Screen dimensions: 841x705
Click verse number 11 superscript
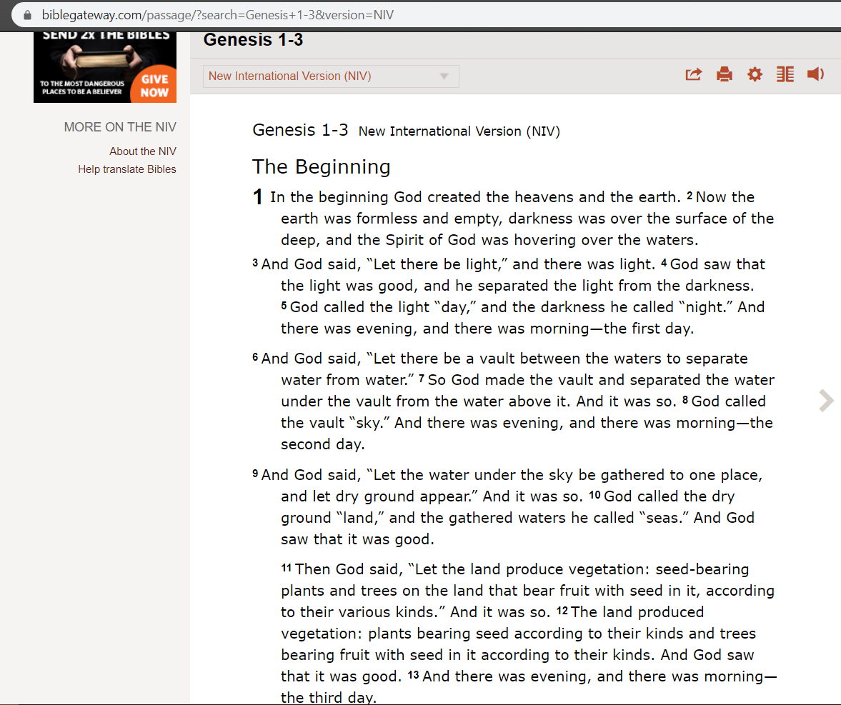pos(287,568)
